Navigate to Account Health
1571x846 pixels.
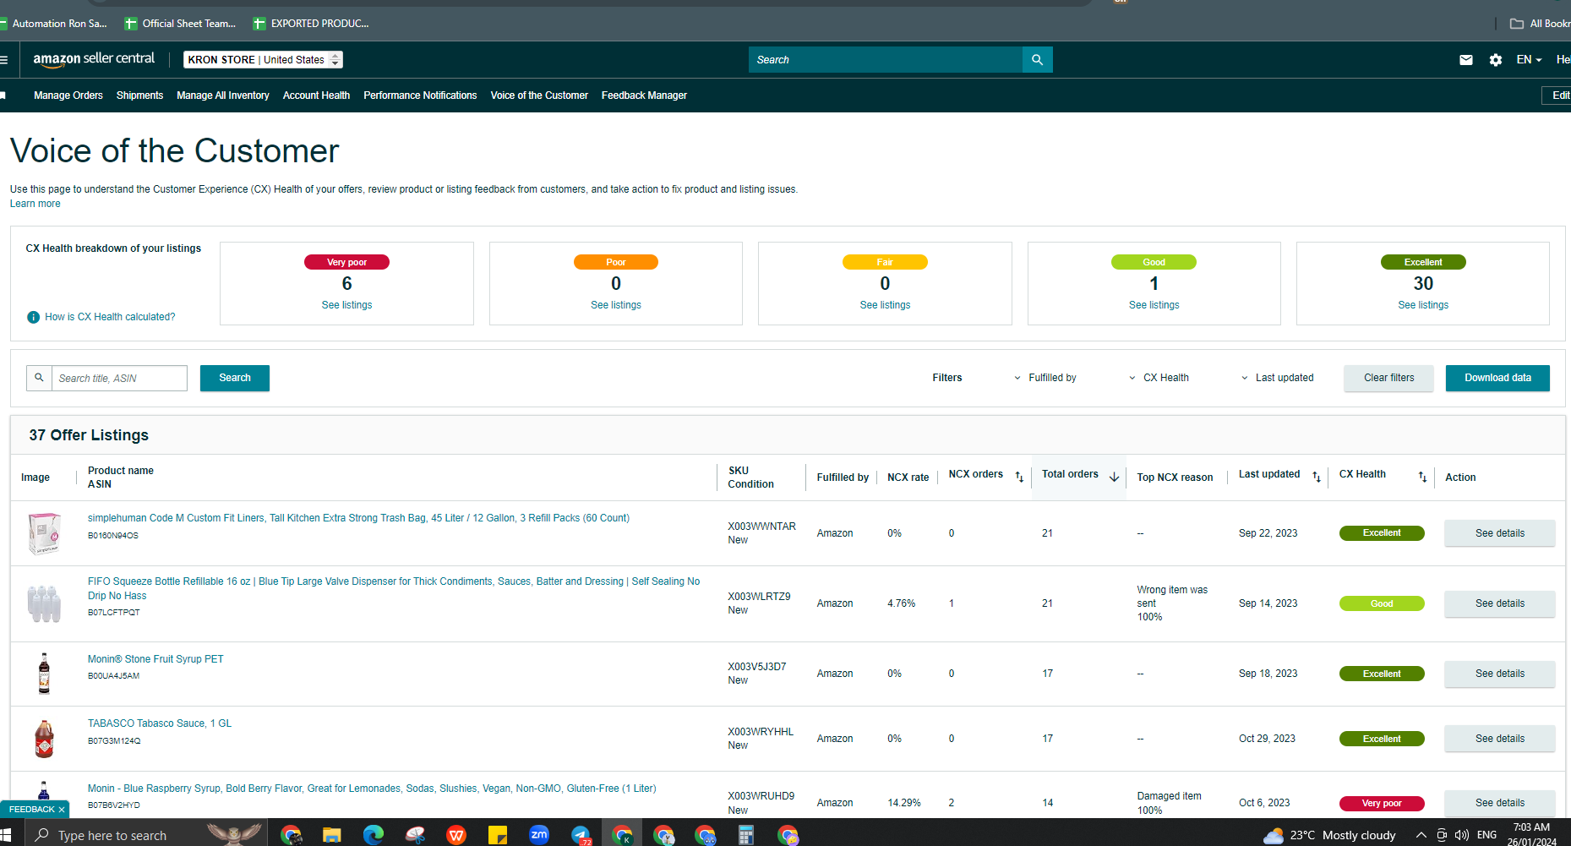pyautogui.click(x=316, y=96)
